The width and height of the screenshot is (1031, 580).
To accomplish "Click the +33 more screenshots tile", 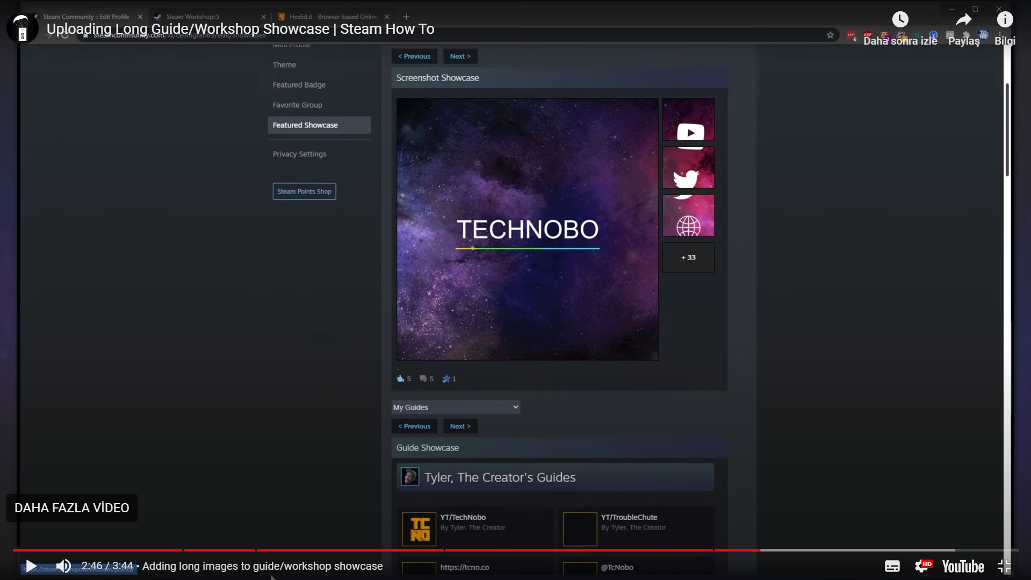I will [x=688, y=257].
